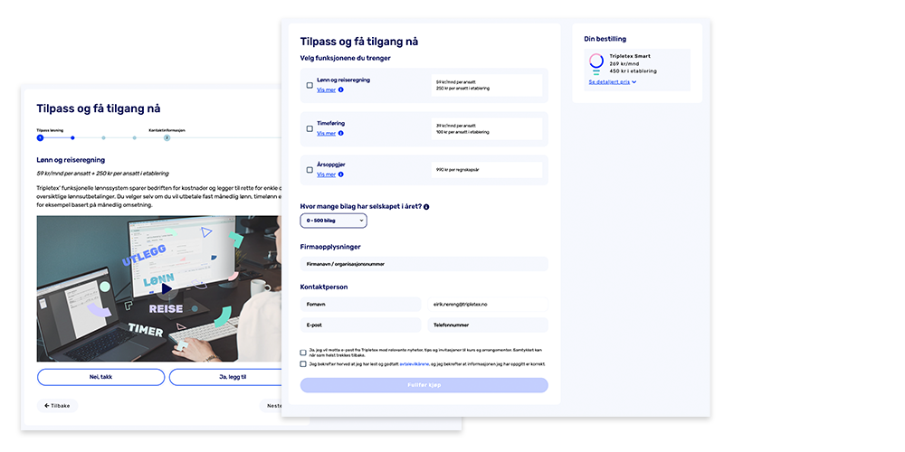
Task: Click the '990 kr per regnskapsår' price text
Action: [x=458, y=170]
